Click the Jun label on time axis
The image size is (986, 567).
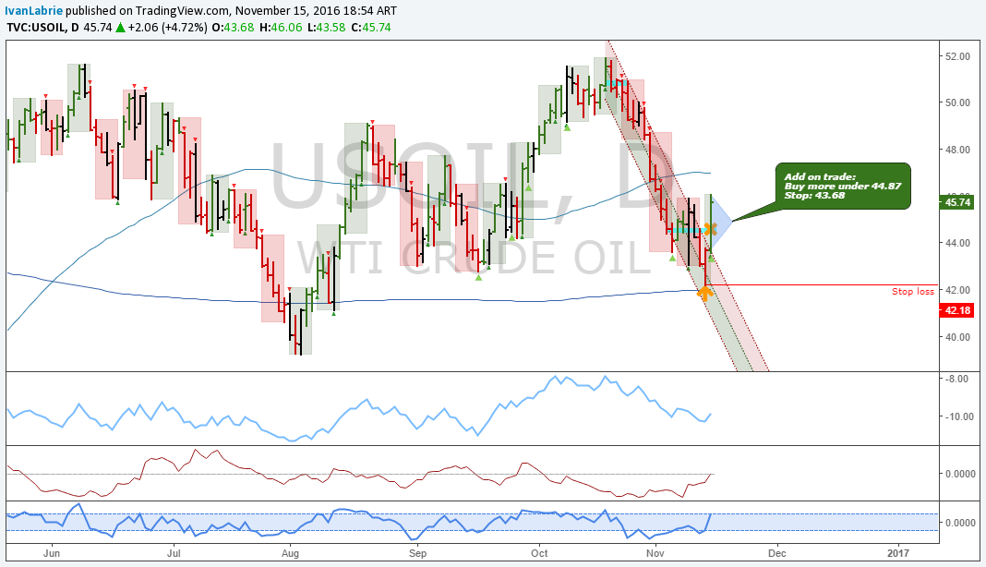tap(52, 553)
